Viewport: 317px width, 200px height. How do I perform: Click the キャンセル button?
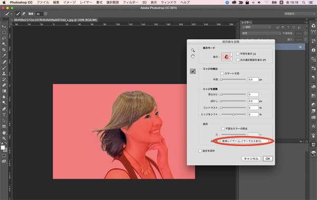(x=251, y=159)
